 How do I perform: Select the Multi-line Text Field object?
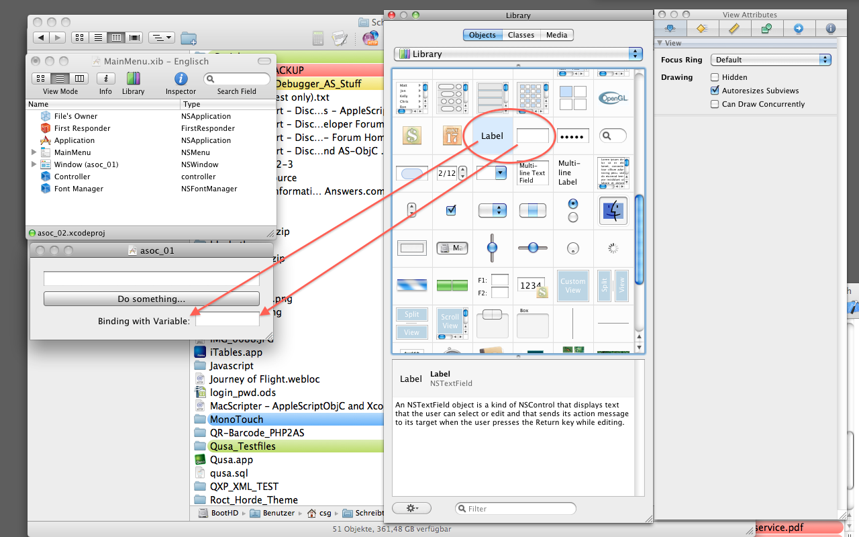coord(532,173)
